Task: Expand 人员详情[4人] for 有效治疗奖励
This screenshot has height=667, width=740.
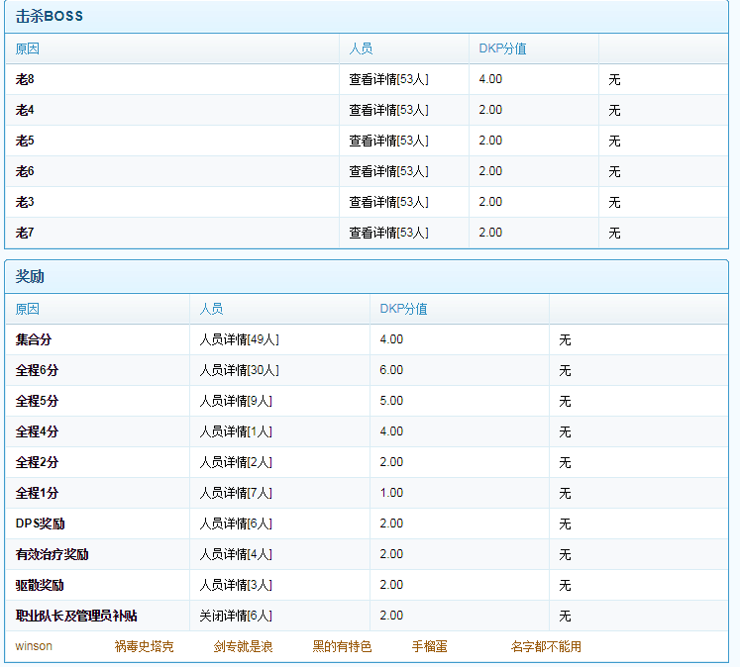Action: click(x=236, y=554)
